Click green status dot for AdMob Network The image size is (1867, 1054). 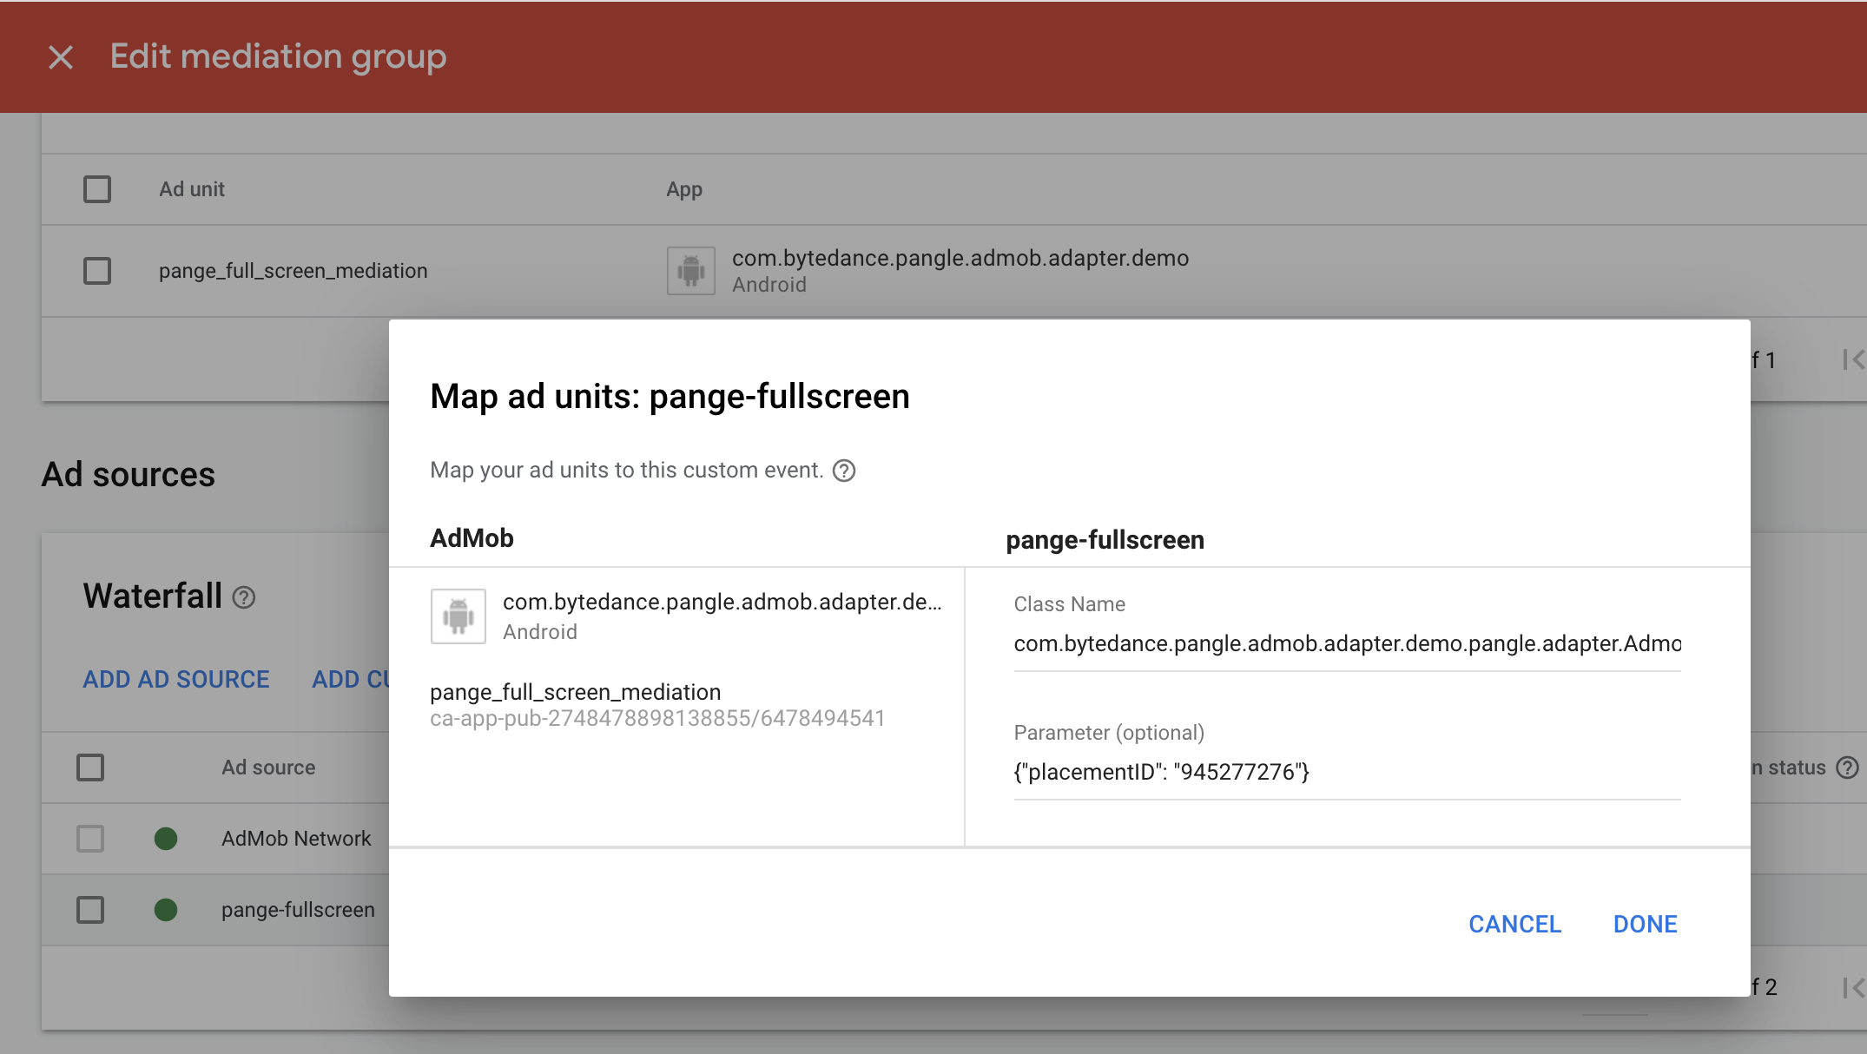(x=166, y=839)
